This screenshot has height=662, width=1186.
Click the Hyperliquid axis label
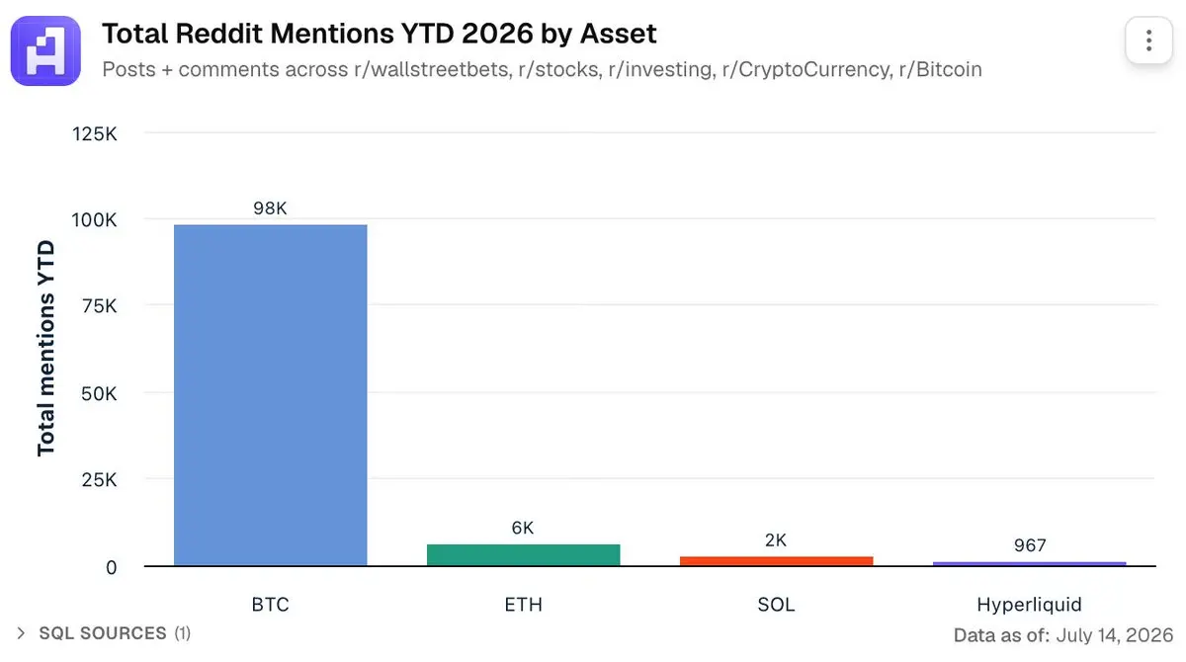pyautogui.click(x=1029, y=605)
